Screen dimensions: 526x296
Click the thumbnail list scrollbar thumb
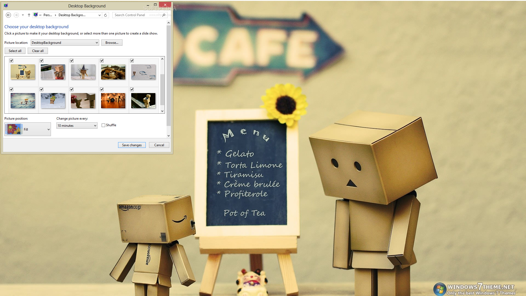click(162, 90)
